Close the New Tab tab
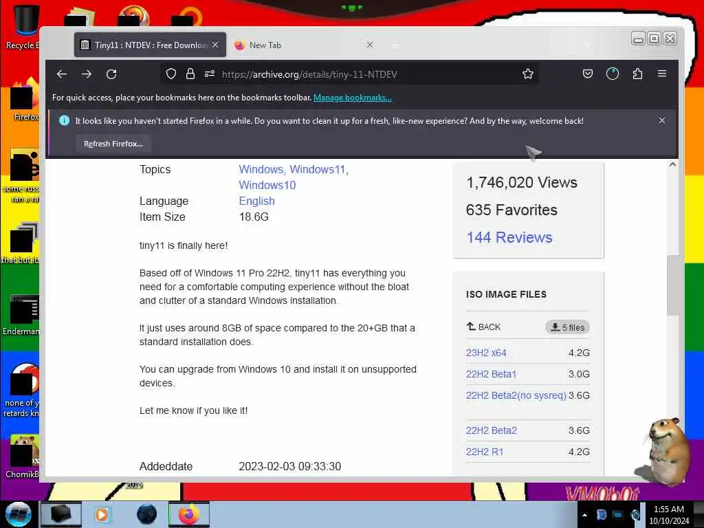Viewport: 704px width, 528px height. 369,45
